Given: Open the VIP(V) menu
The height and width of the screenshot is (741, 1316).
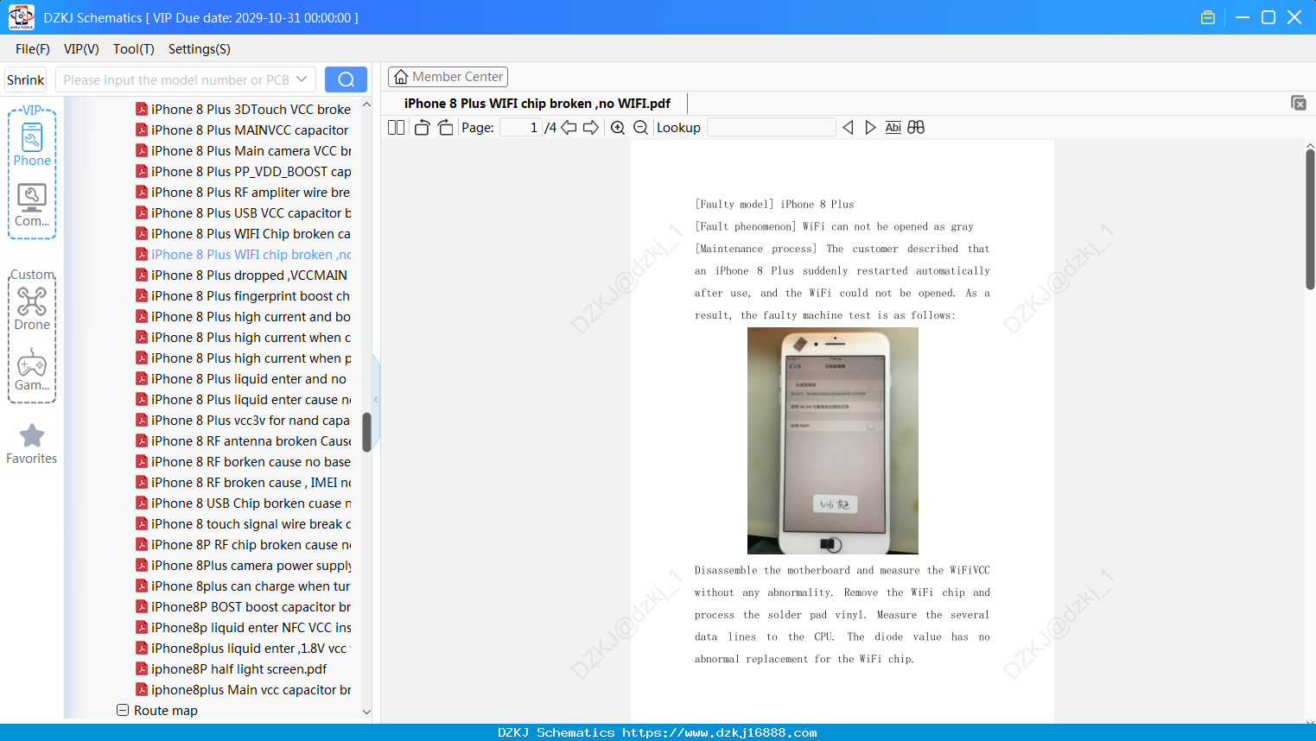Looking at the screenshot, I should (81, 49).
